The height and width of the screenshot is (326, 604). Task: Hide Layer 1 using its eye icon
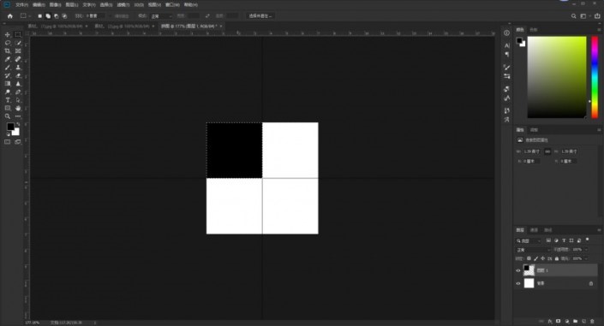(x=518, y=270)
